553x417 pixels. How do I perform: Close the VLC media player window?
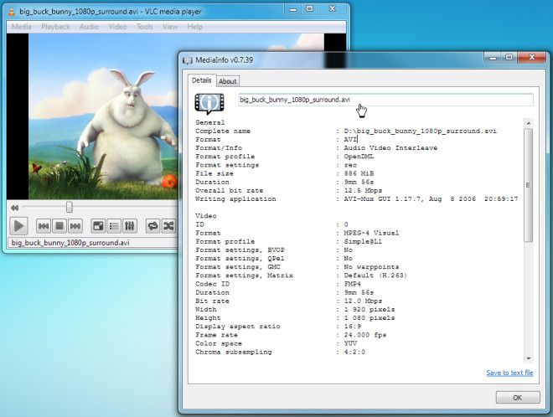[333, 9]
